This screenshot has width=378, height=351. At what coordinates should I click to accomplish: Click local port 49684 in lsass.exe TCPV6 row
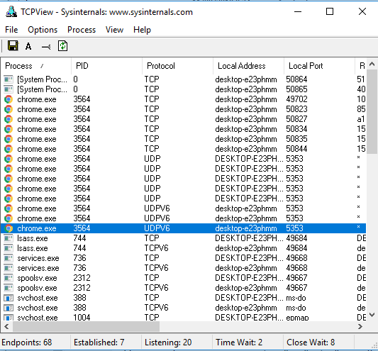coord(296,248)
